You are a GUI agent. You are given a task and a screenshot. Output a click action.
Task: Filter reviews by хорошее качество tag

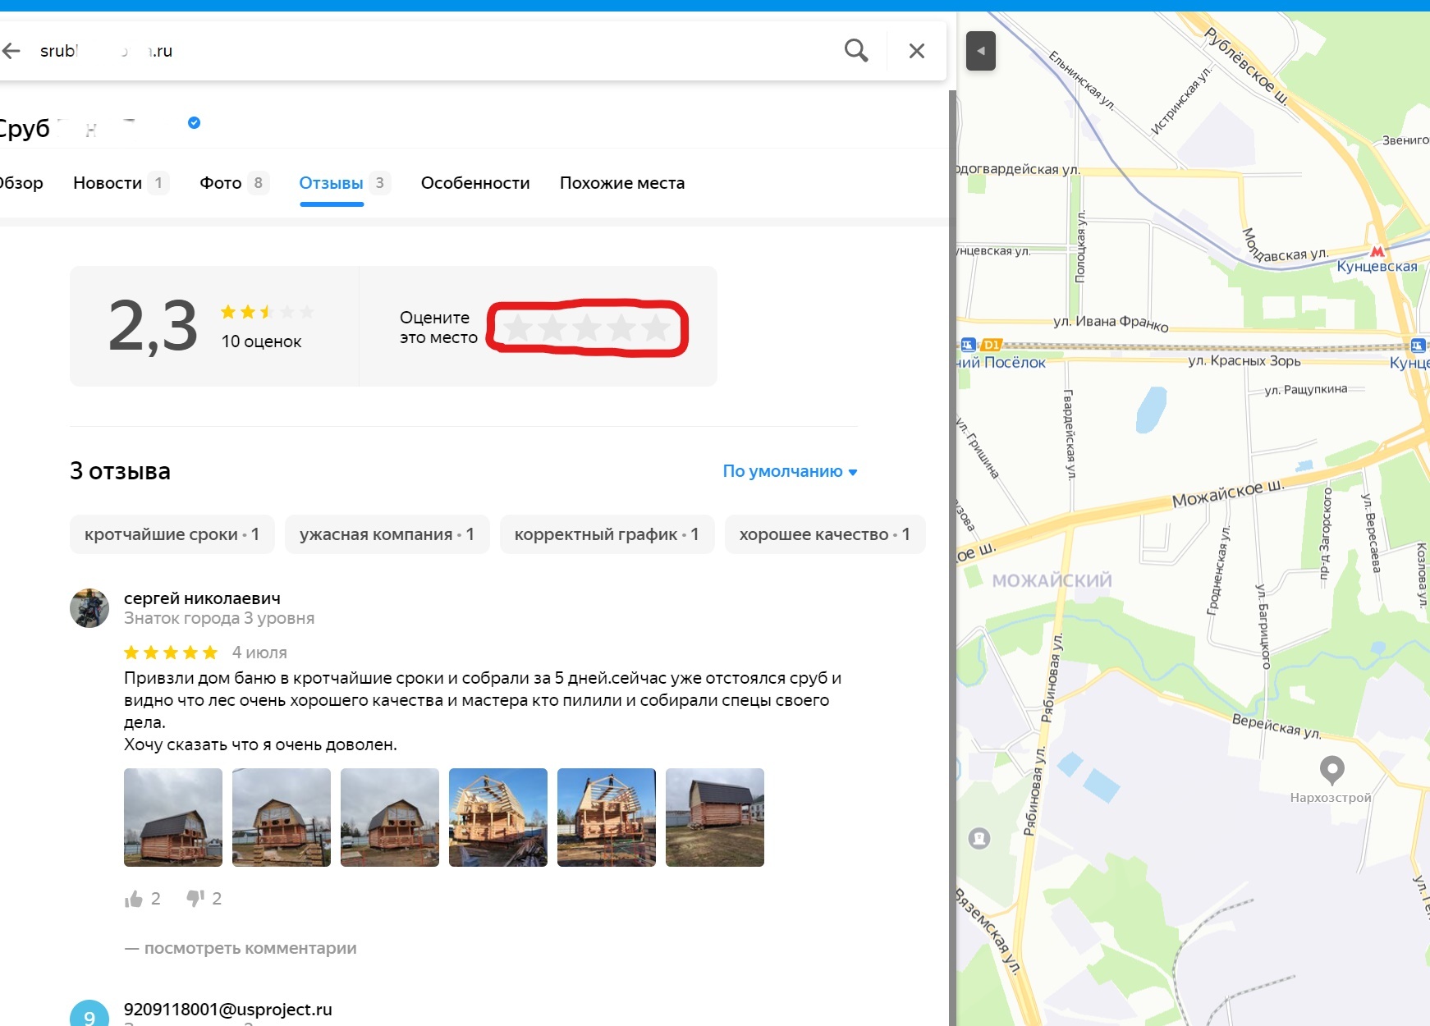click(825, 534)
